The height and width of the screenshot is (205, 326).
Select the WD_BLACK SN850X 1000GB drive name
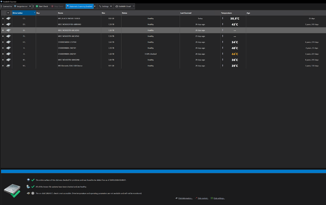coord(69,19)
